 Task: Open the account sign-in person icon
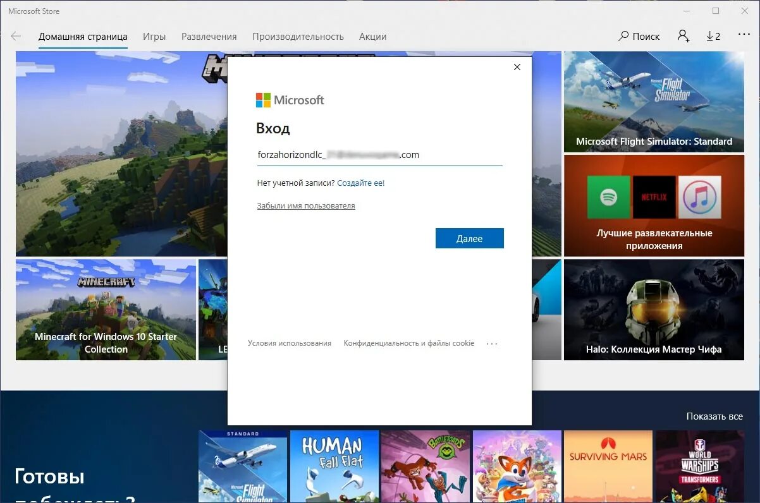(x=683, y=36)
